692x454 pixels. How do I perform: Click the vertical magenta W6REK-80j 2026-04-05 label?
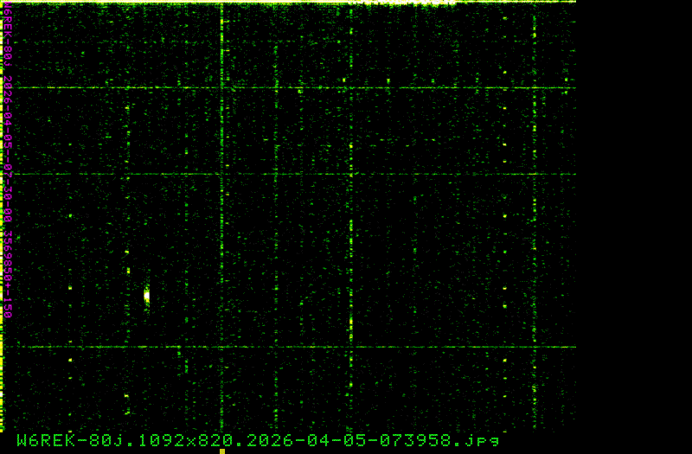click(8, 160)
